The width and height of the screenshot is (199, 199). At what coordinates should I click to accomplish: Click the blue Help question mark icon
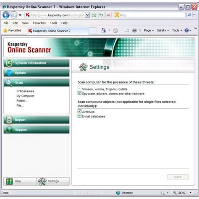click(187, 30)
